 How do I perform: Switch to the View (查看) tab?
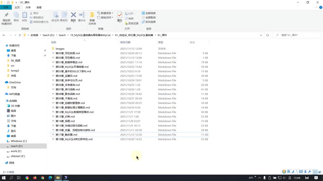click(39, 8)
